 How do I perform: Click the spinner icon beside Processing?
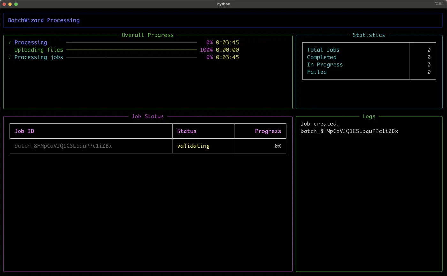pos(10,42)
